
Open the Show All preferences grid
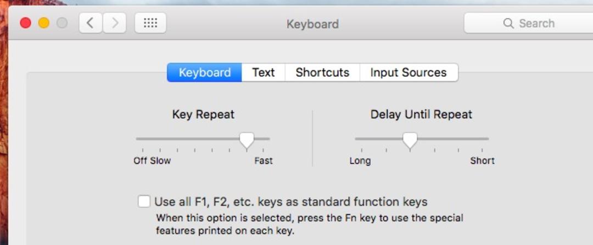pyautogui.click(x=150, y=23)
